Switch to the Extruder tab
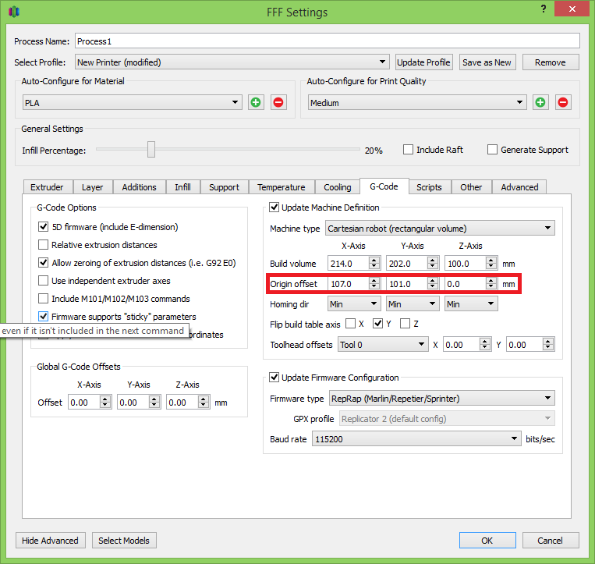This screenshot has height=564, width=595. 47,187
